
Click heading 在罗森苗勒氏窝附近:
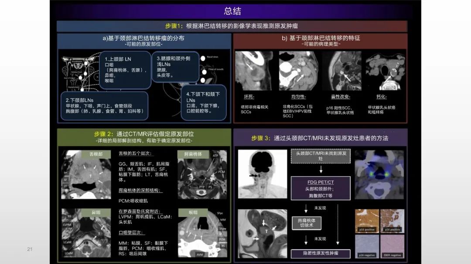click(141, 211)
